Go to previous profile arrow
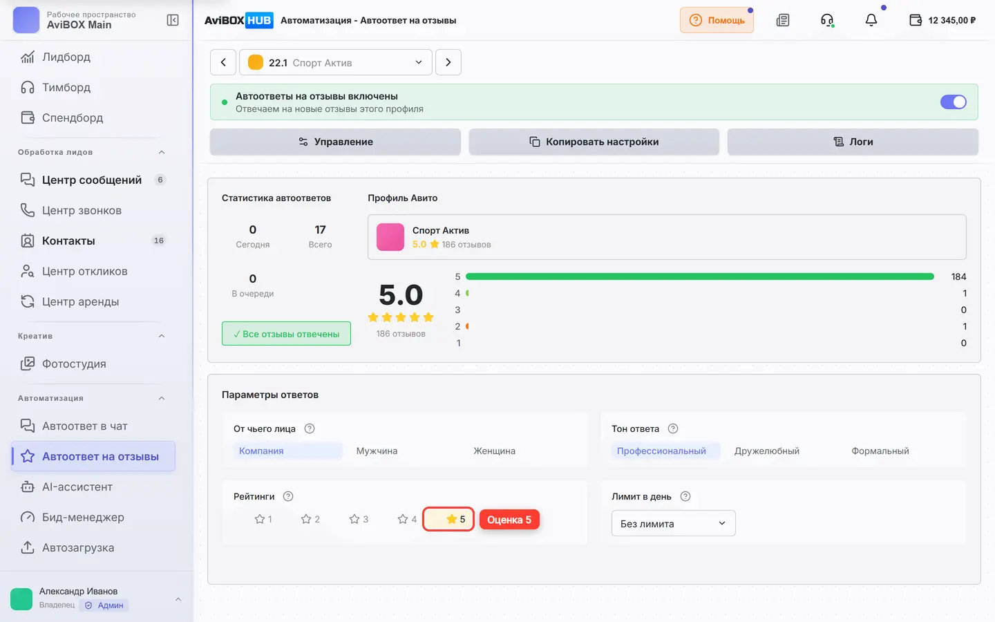The width and height of the screenshot is (995, 622). [x=223, y=62]
